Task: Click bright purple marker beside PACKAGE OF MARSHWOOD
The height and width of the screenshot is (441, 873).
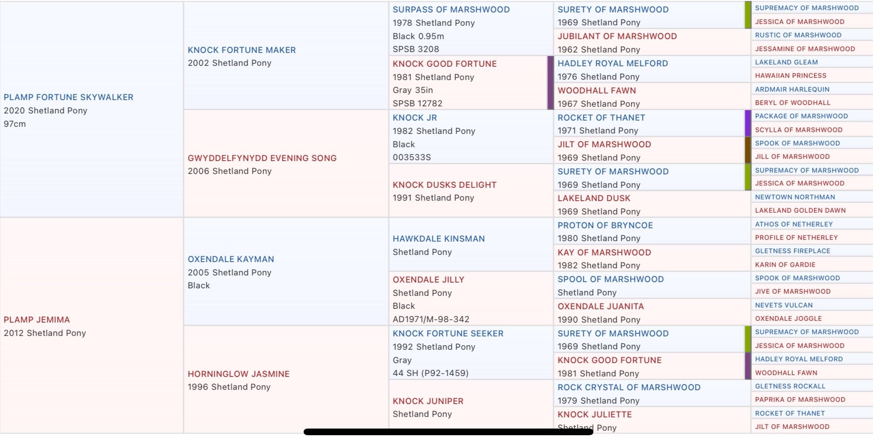Action: coord(748,123)
